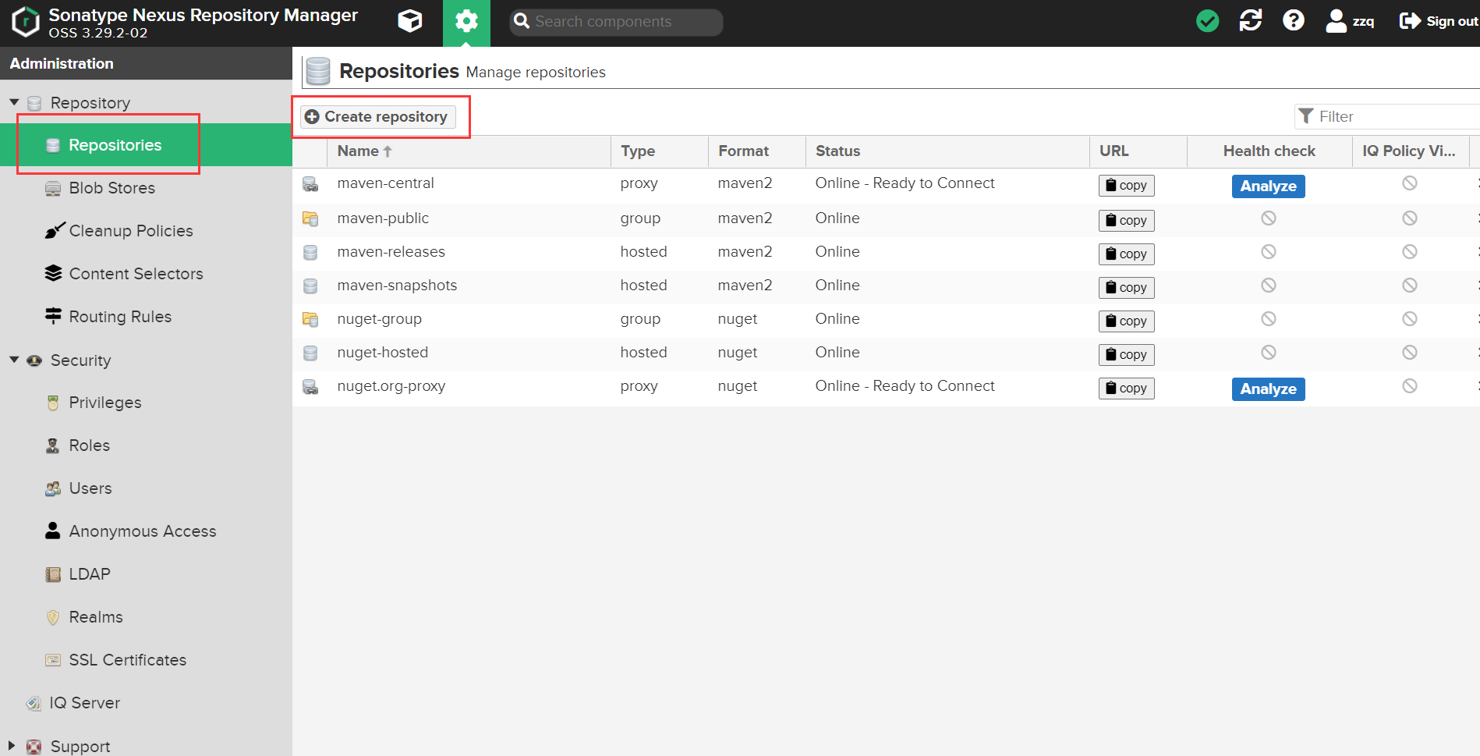
Task: Collapse the Security tree section
Action: (x=14, y=360)
